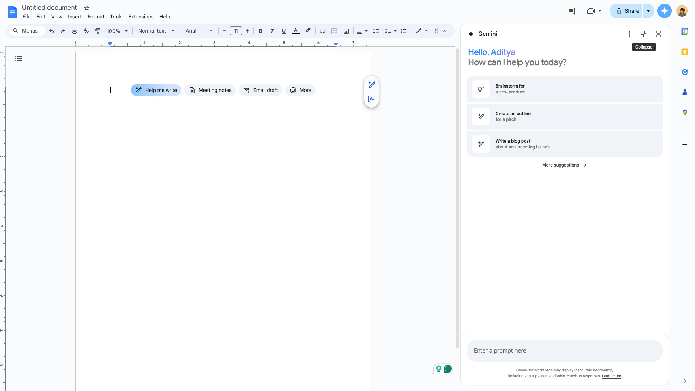The height and width of the screenshot is (391, 695).
Task: Open paragraph style Normal text dropdown
Action: [156, 30]
